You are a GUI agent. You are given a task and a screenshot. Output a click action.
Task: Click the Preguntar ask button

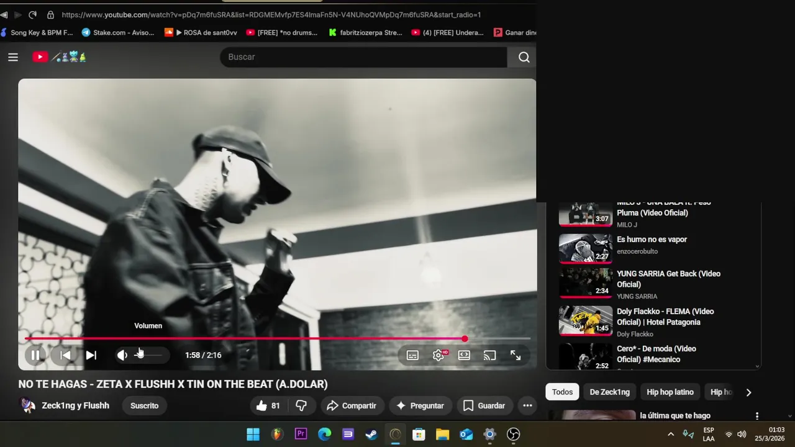420,405
